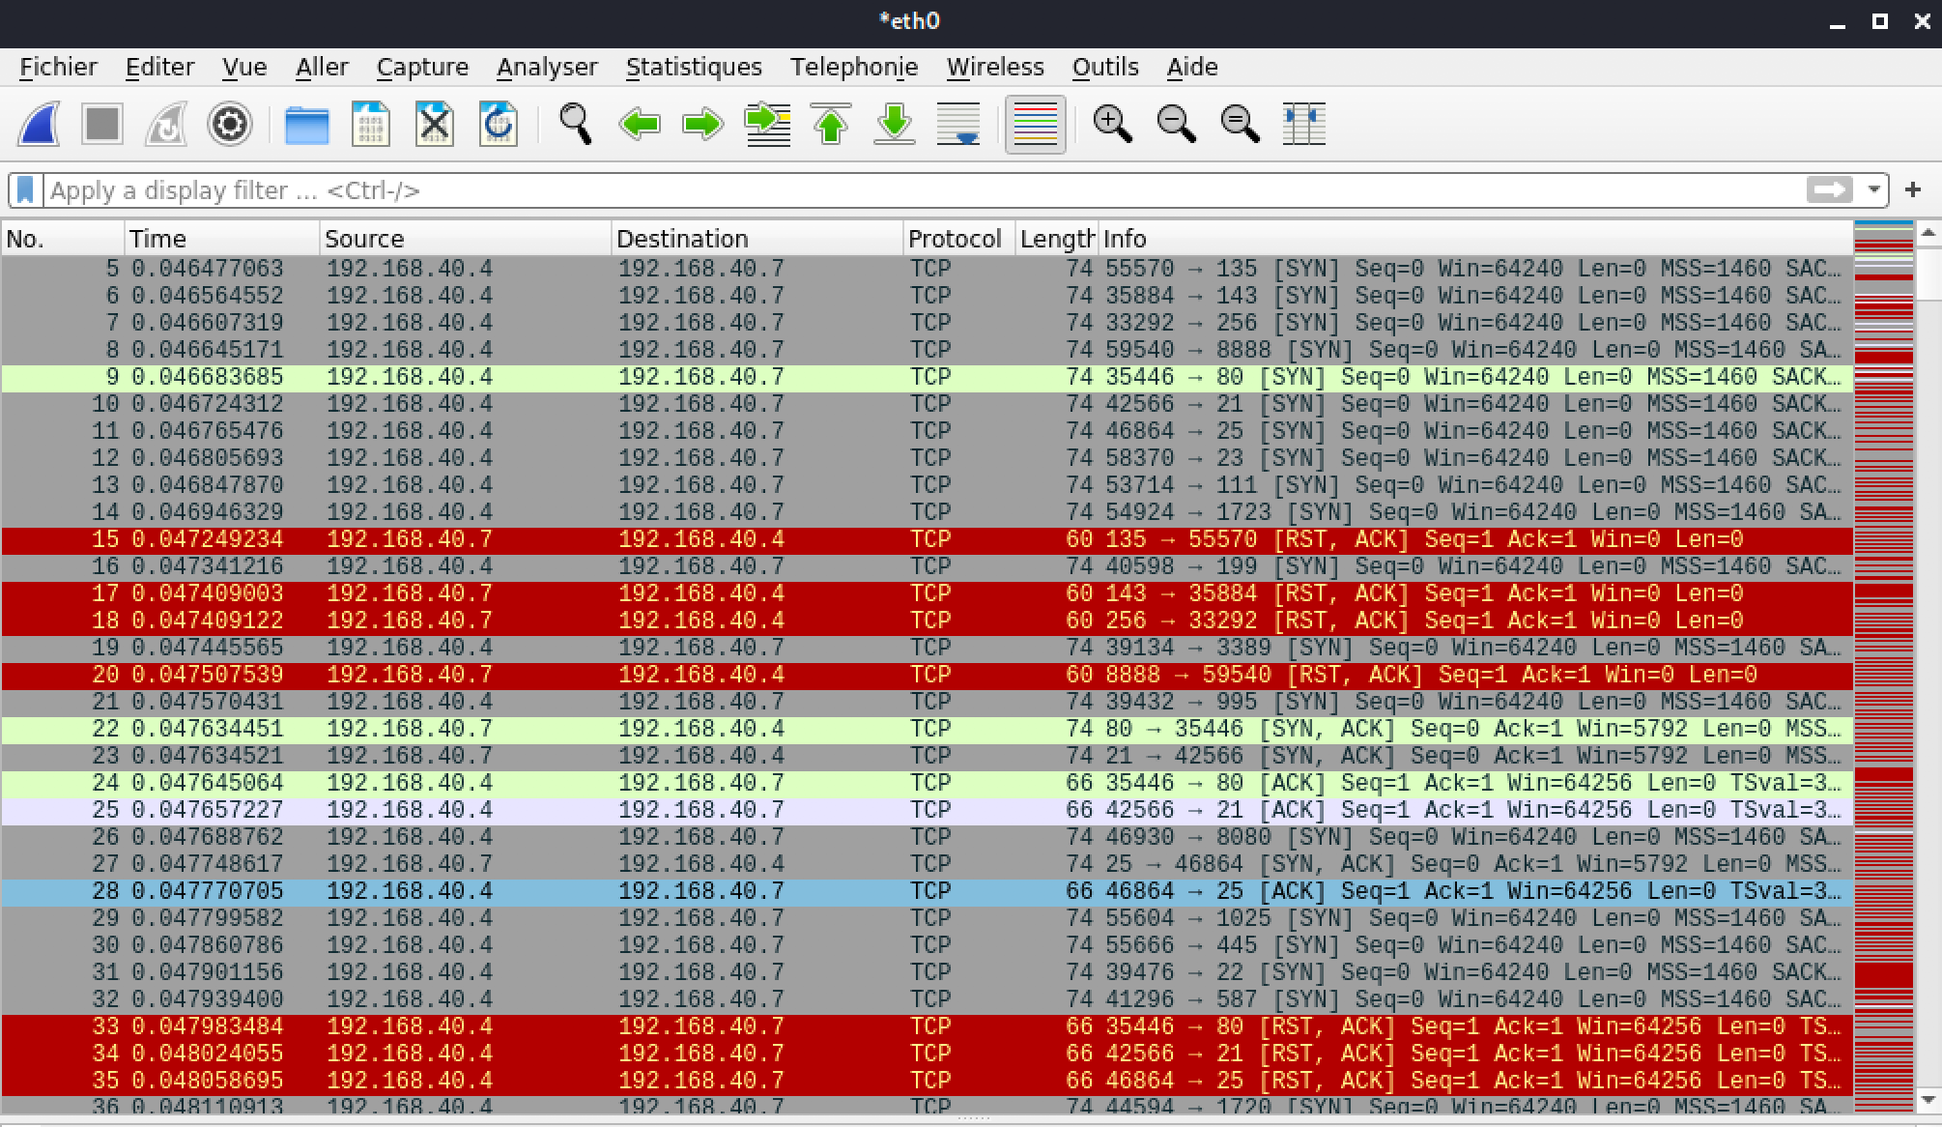Sort by the Protocol column header

pyautogui.click(x=959, y=239)
